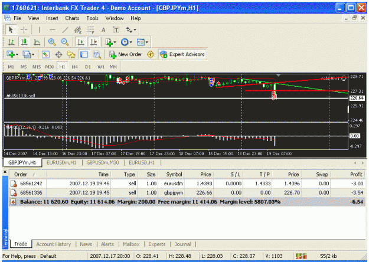Click the 226.64 current price label
Viewport: 369px width, 262px height.
(357, 98)
